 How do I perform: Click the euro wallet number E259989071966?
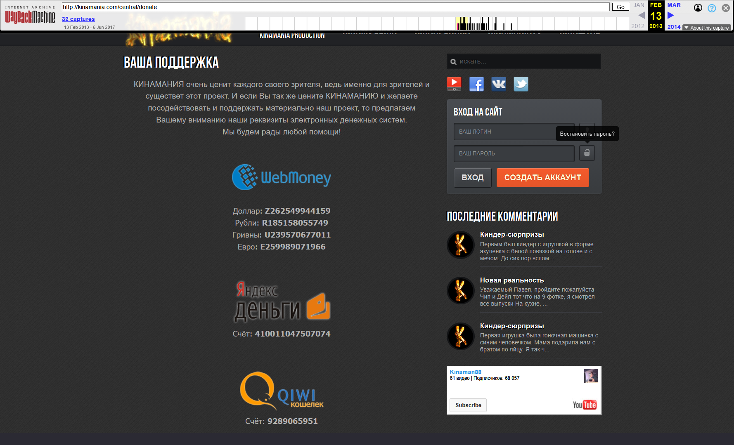(293, 247)
